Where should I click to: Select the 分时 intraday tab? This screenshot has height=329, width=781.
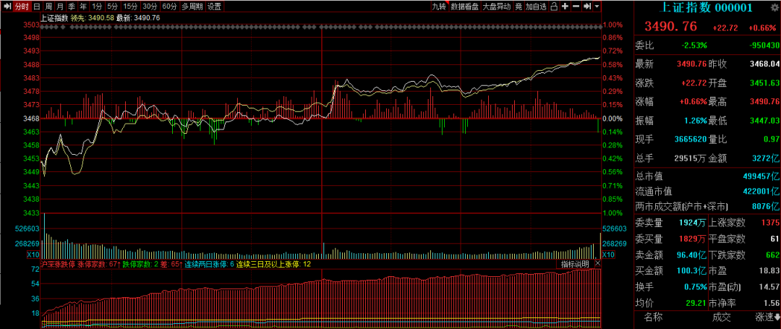coord(22,7)
